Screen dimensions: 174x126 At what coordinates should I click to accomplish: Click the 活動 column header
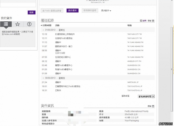tap(57, 25)
